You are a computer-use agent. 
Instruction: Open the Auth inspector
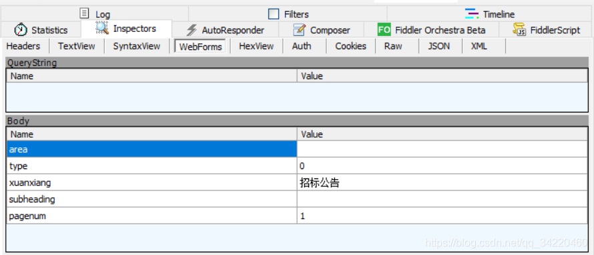point(302,46)
